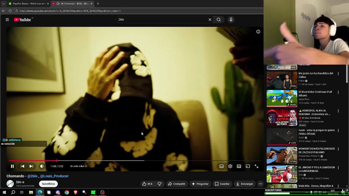Open options for 'EL JINCHO Y YO LA LIAMOS'
Viewport: 349px width, 196px height.
(338, 168)
